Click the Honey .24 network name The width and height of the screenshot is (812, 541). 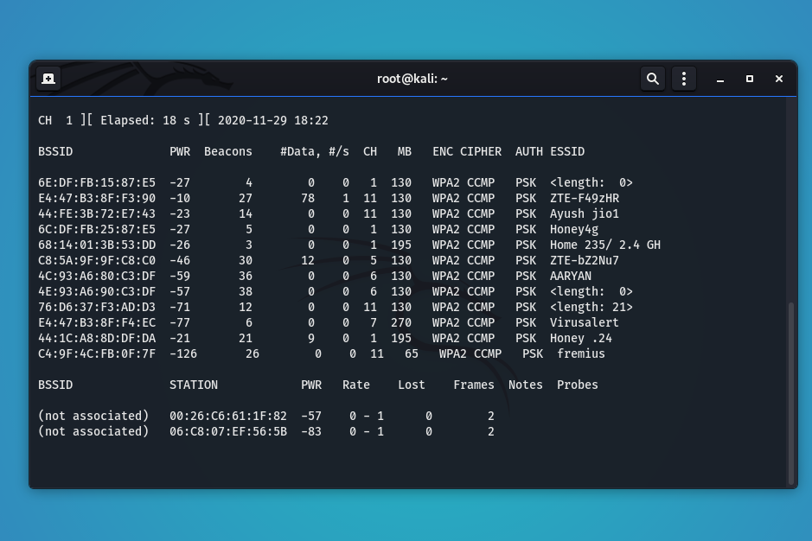(581, 338)
